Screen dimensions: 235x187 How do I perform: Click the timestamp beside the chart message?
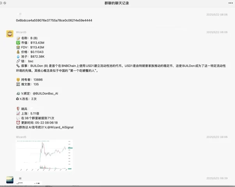pos(217,137)
